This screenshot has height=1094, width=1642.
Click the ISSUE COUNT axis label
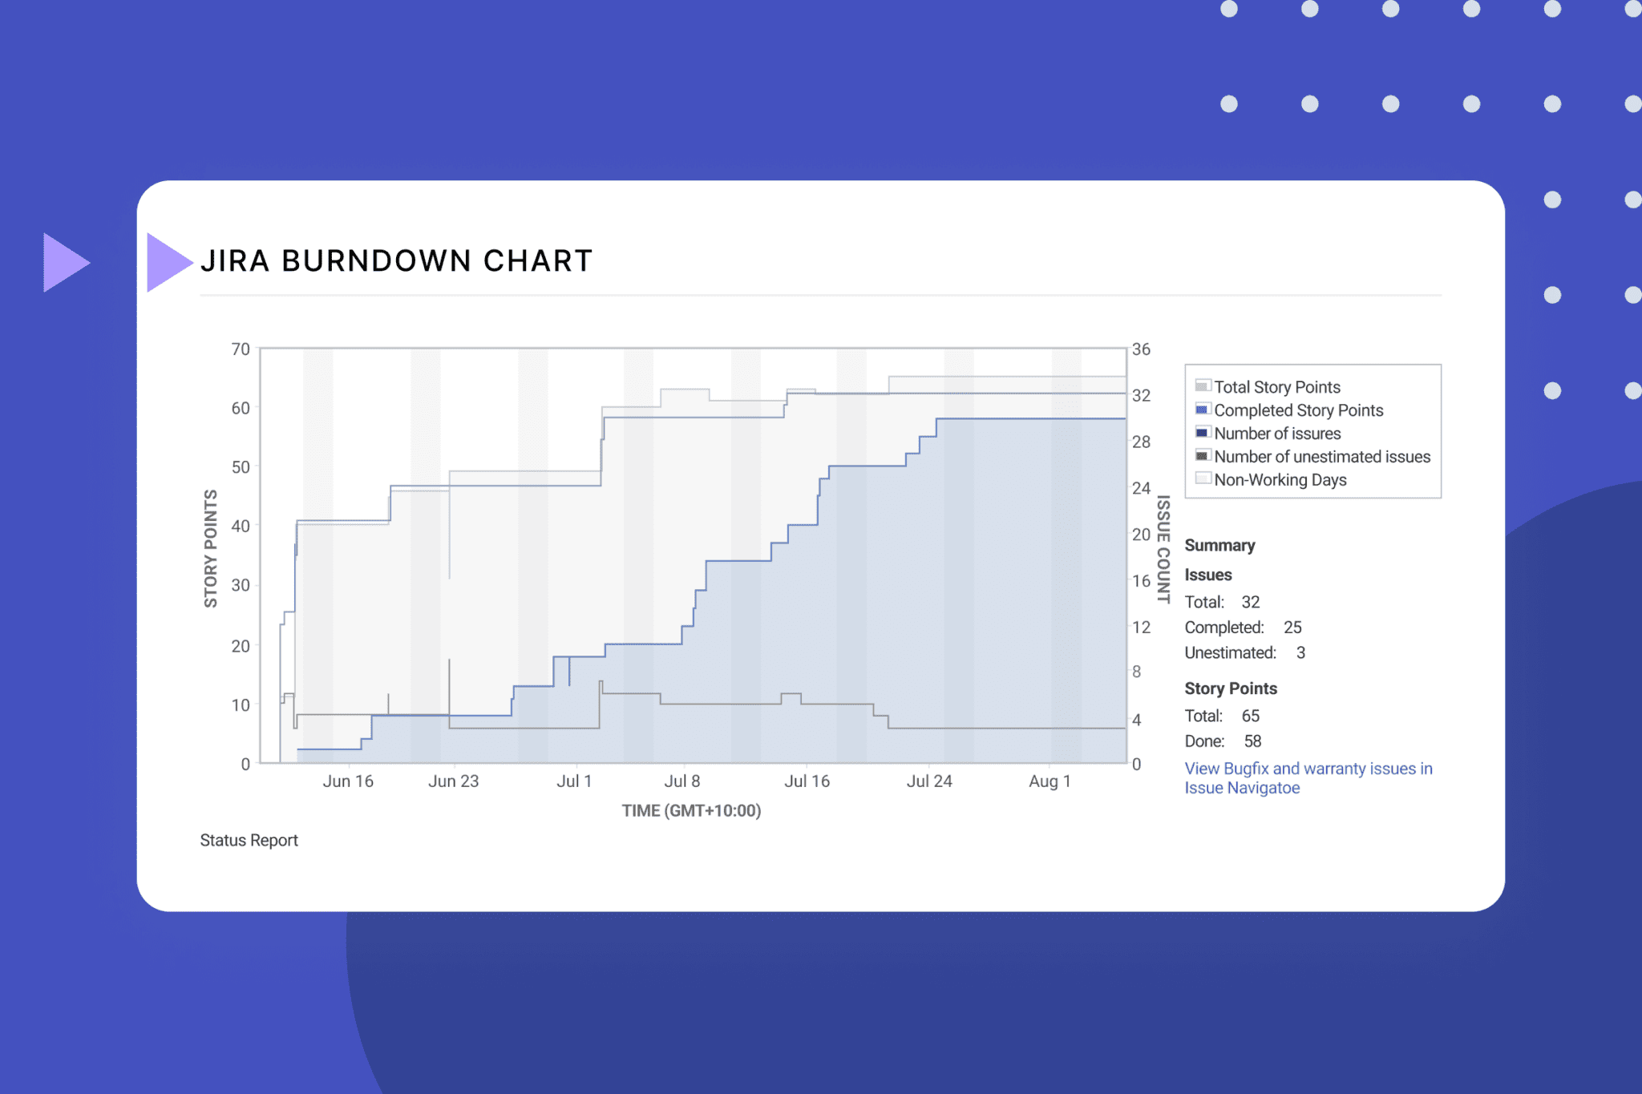pyautogui.click(x=1163, y=549)
